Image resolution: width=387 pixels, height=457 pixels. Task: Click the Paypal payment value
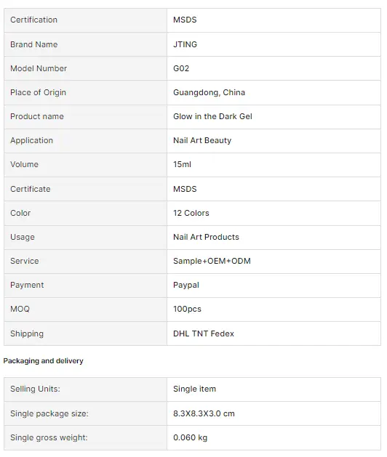[186, 285]
